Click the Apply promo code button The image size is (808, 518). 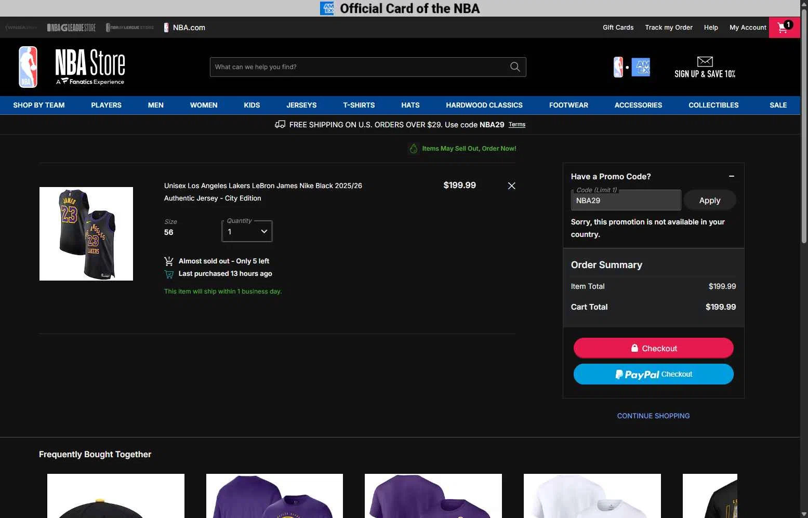pos(710,200)
